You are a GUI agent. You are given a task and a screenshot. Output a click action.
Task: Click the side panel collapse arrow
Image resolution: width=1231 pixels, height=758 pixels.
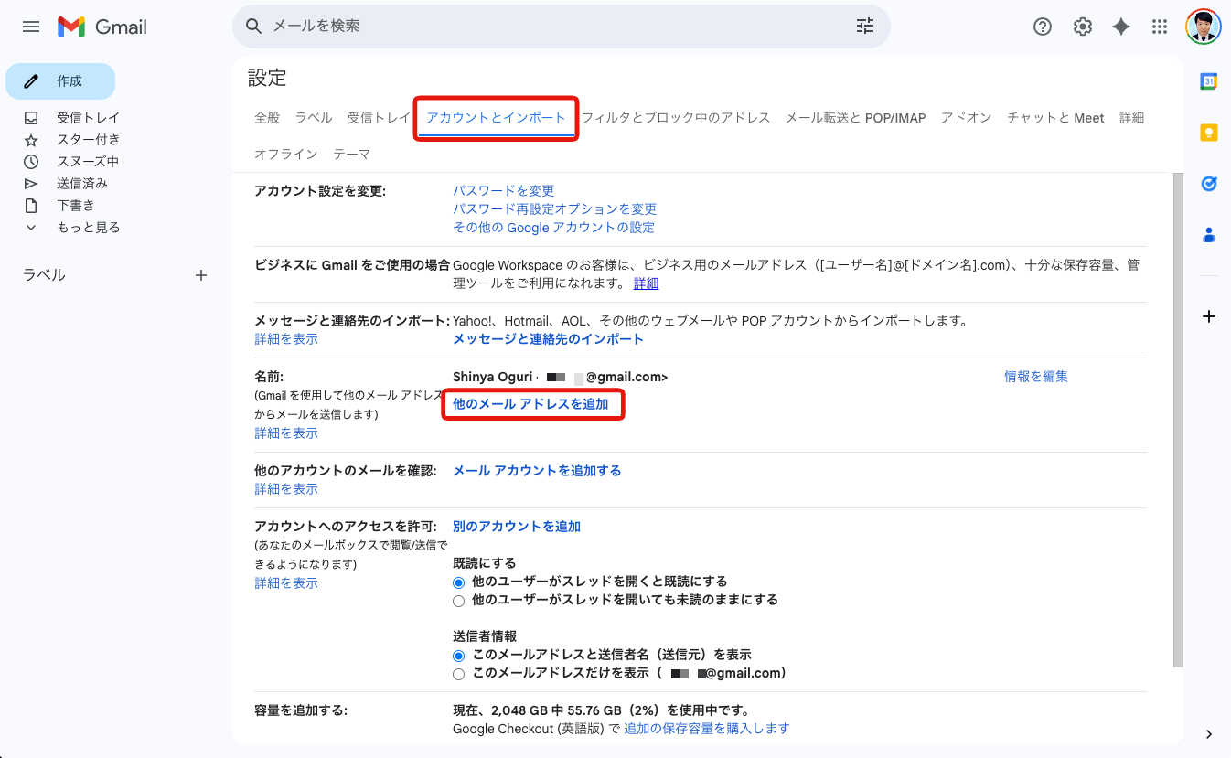1209,734
